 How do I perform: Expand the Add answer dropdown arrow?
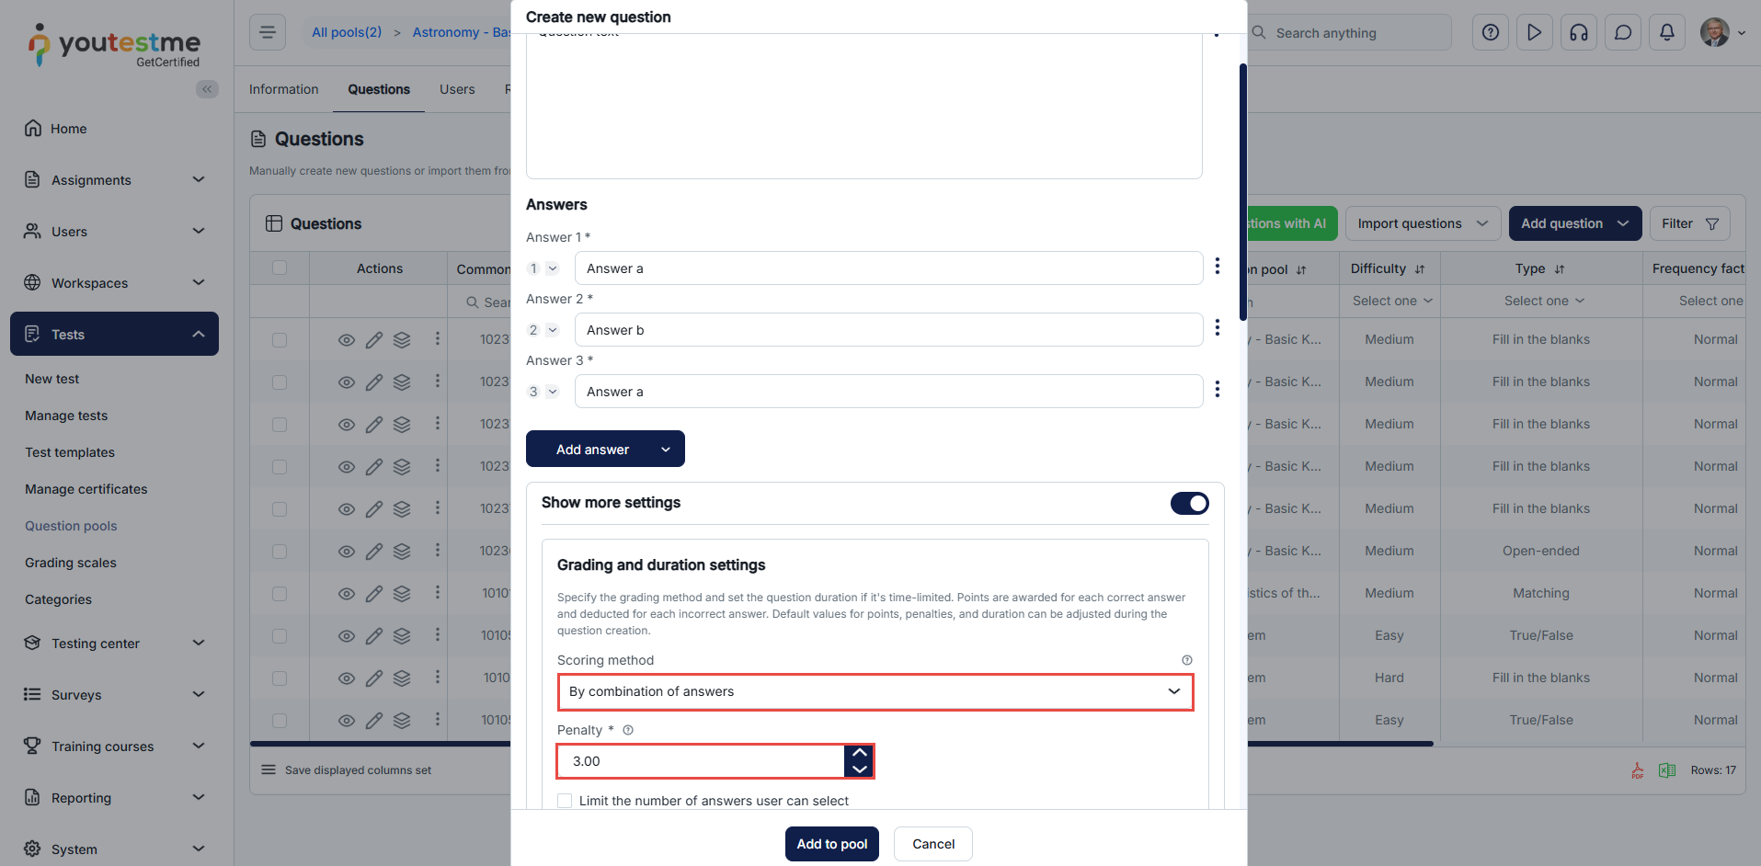click(666, 450)
